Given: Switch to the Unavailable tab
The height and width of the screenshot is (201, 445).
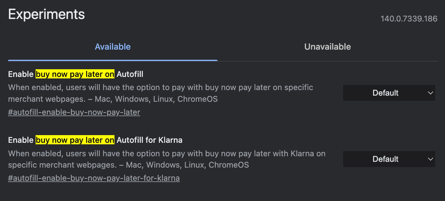Looking at the screenshot, I should pyautogui.click(x=327, y=47).
